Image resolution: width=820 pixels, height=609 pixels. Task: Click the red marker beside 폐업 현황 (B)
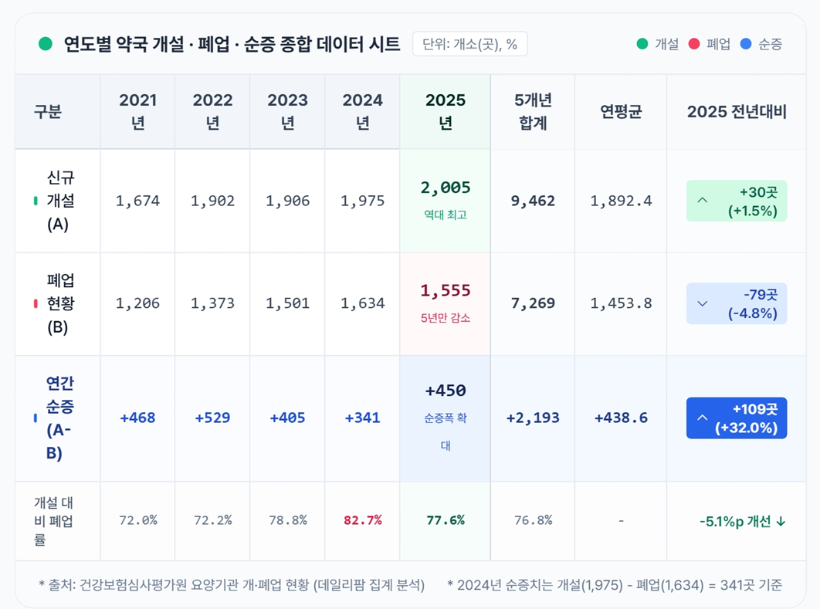[36, 303]
